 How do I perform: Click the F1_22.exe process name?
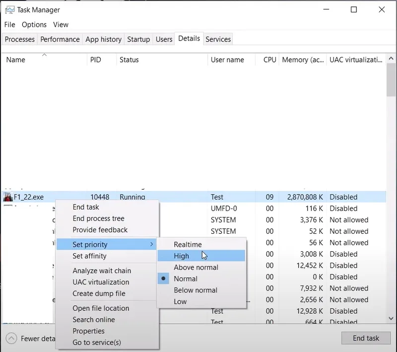point(29,197)
